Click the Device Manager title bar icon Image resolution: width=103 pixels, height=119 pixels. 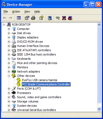pos(4,5)
